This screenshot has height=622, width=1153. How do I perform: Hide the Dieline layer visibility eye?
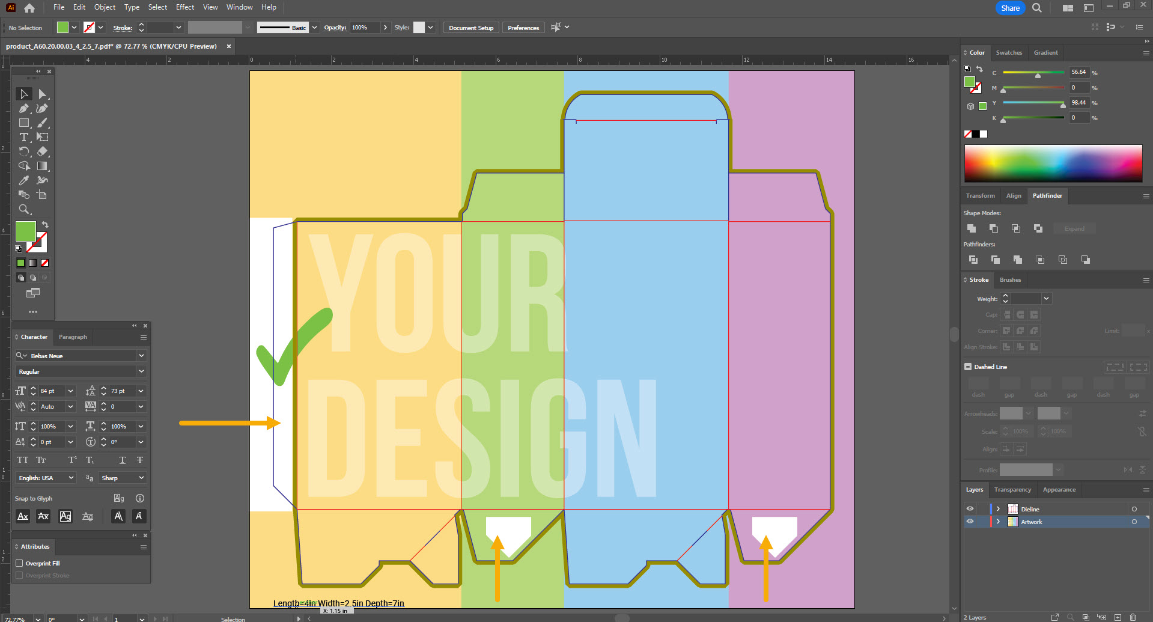970,509
